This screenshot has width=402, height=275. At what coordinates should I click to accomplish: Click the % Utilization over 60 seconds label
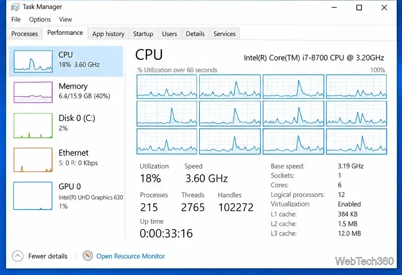[x=177, y=70]
